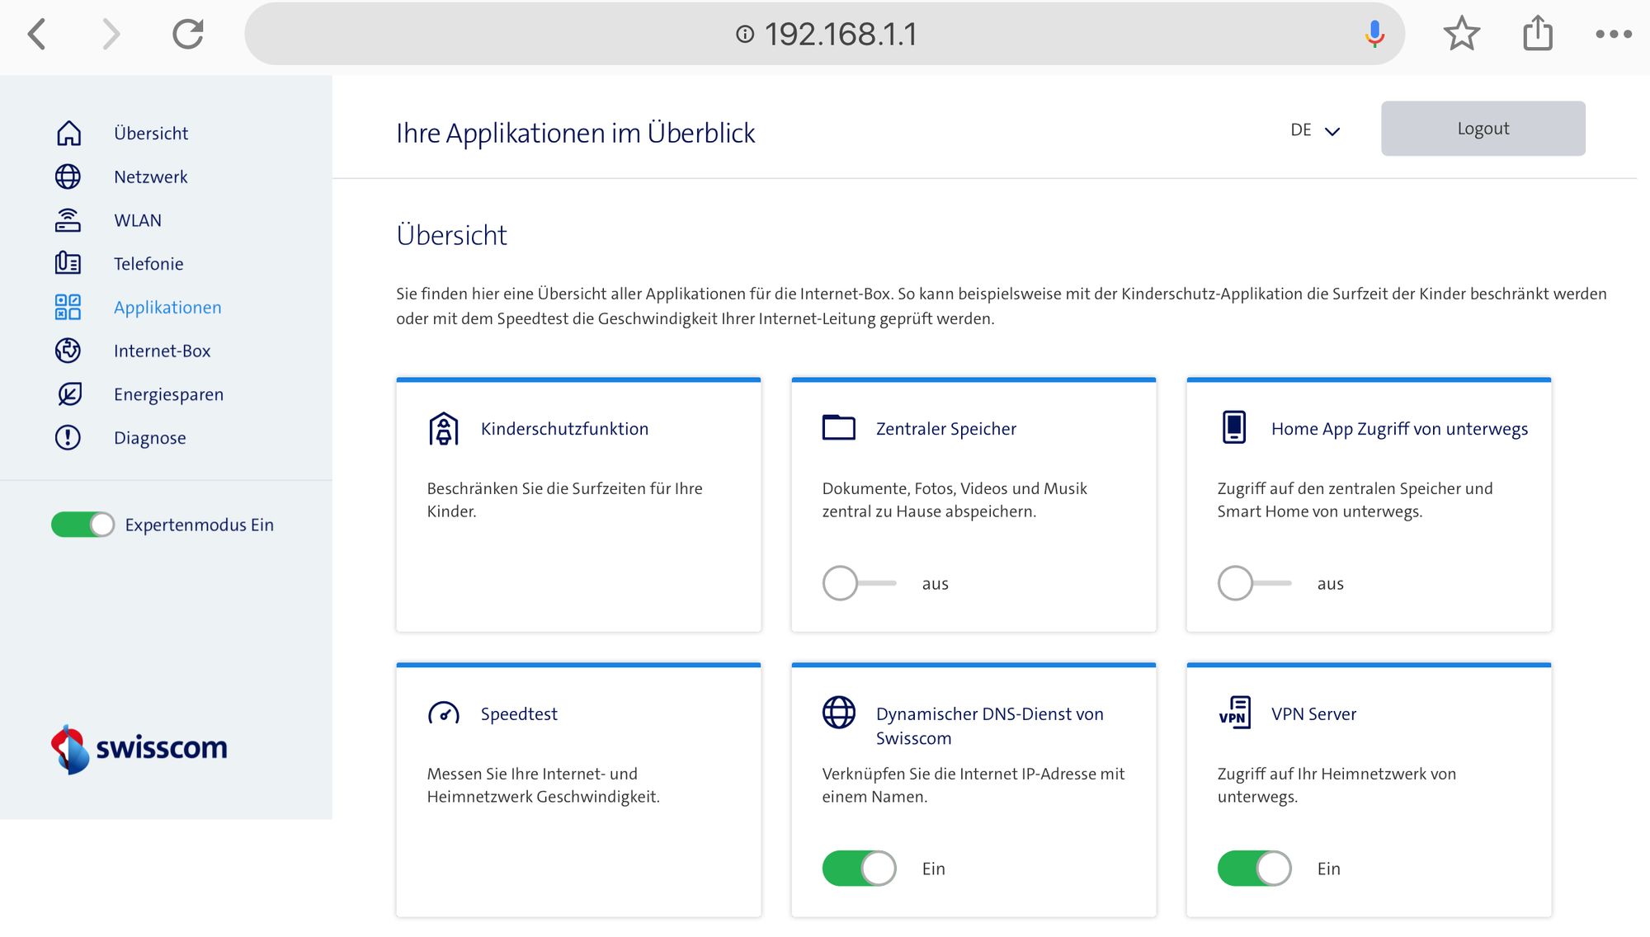
Task: Click the Diagnose exclamation icon
Action: 68,437
